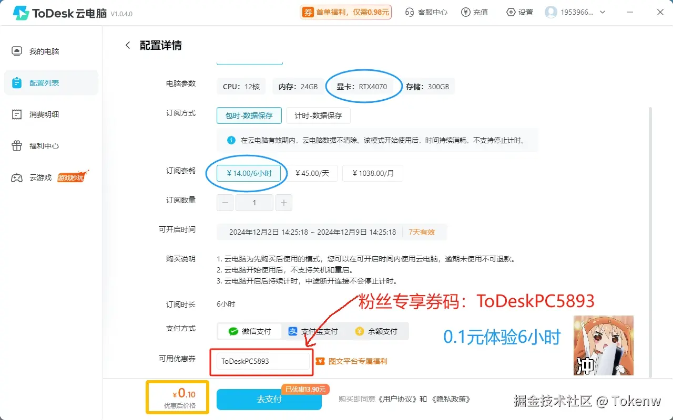673x420 pixels.
Task: Click the 配置列表 clipboard icon
Action: (x=17, y=83)
